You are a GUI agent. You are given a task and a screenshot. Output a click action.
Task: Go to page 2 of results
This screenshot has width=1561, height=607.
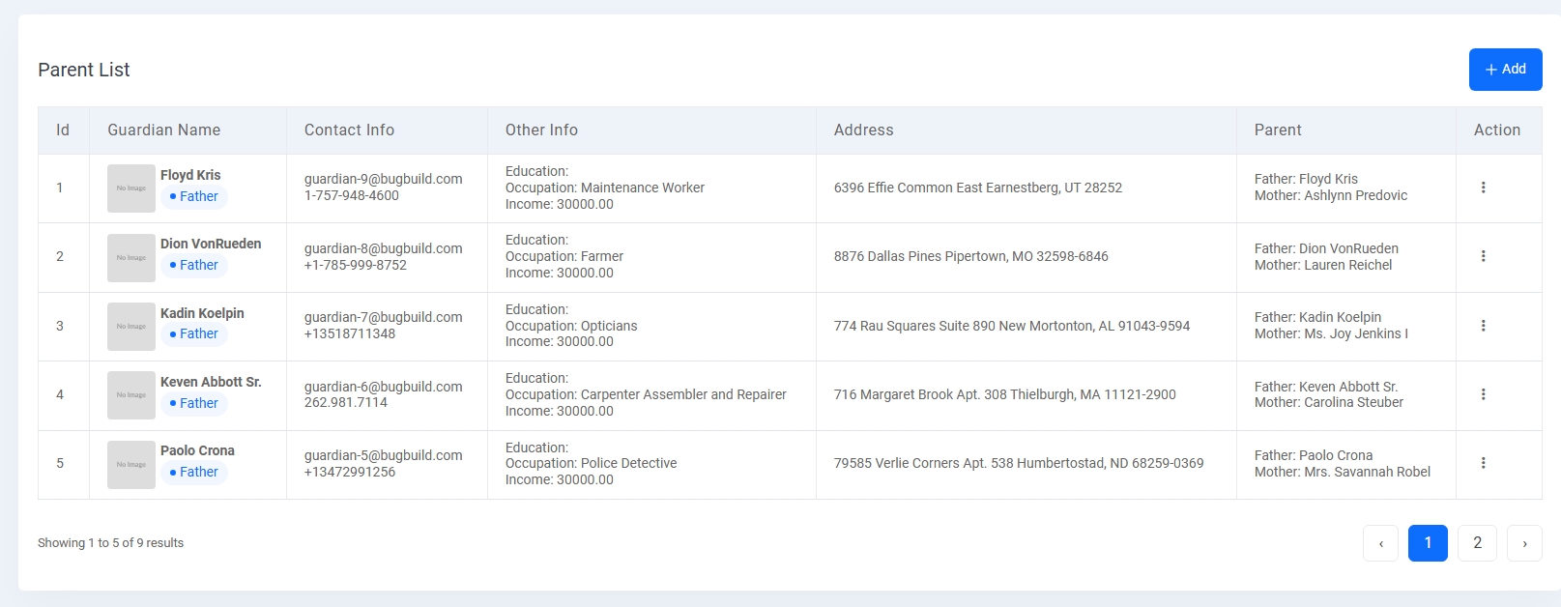pyautogui.click(x=1477, y=543)
